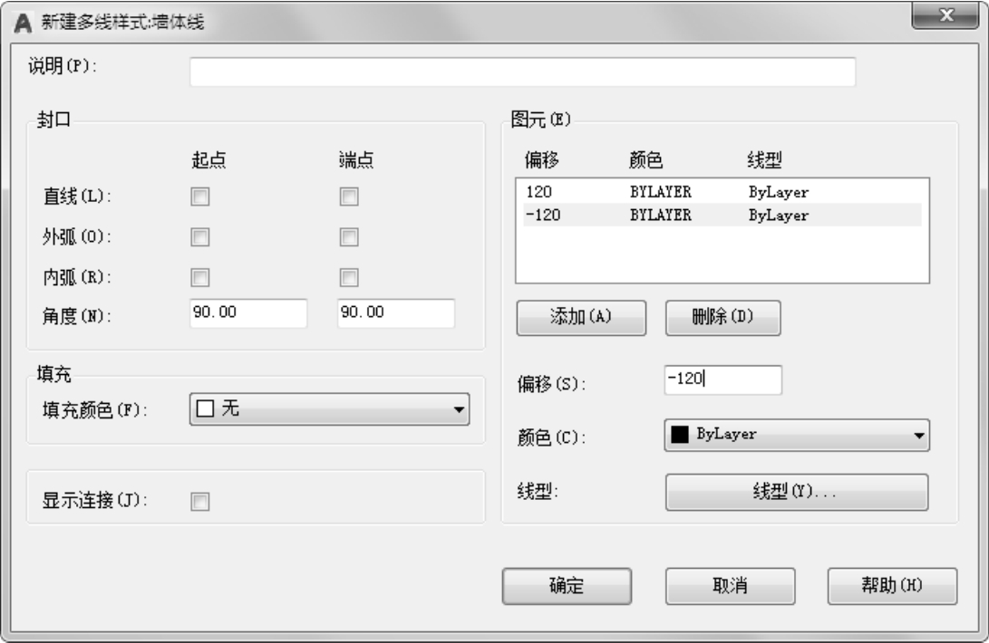Enable the 显示连接 checkbox
Screen dimensions: 989x643
pos(200,502)
